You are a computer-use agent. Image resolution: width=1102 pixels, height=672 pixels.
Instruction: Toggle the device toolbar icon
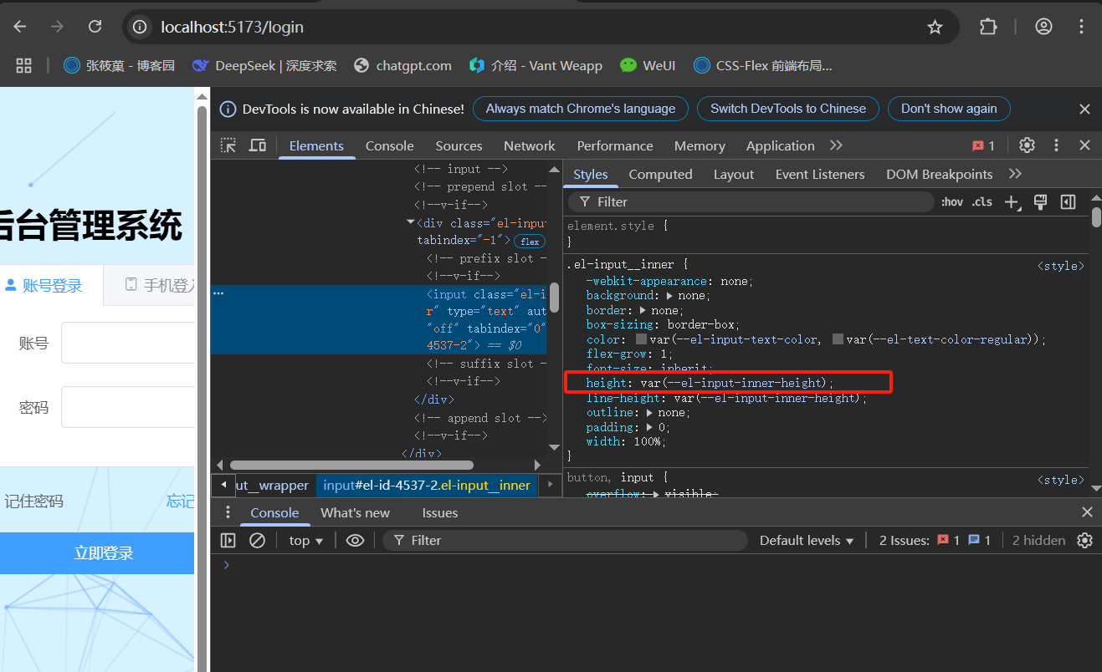click(258, 145)
